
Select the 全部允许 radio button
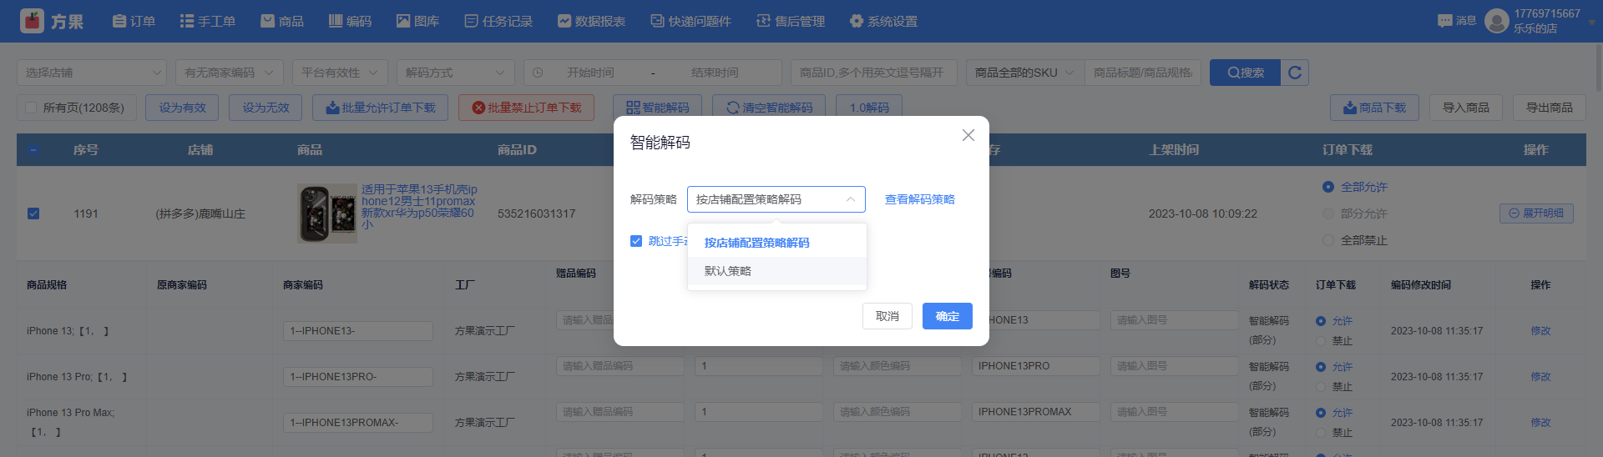click(1328, 187)
